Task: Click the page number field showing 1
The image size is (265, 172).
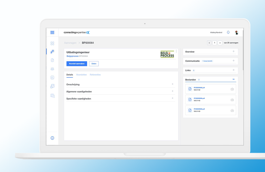Action: [x=215, y=43]
